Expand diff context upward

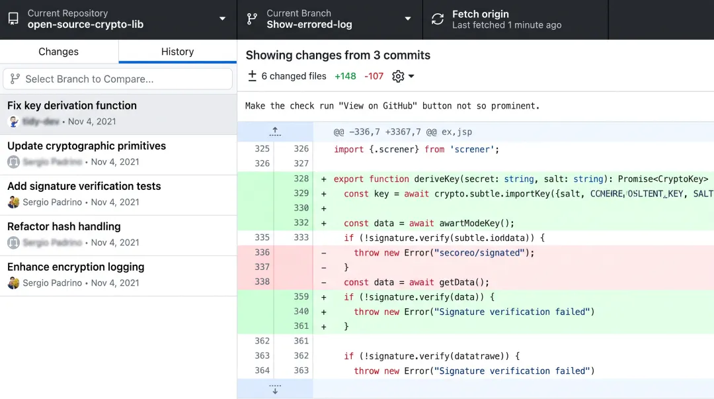click(x=275, y=132)
